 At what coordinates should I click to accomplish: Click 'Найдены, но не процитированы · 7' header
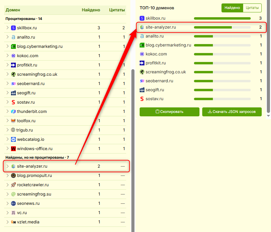coord(37,157)
